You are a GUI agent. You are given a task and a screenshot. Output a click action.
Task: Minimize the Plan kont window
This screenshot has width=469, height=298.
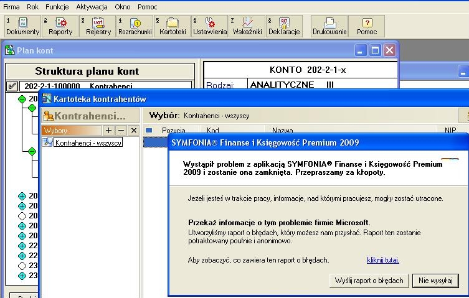(361, 50)
